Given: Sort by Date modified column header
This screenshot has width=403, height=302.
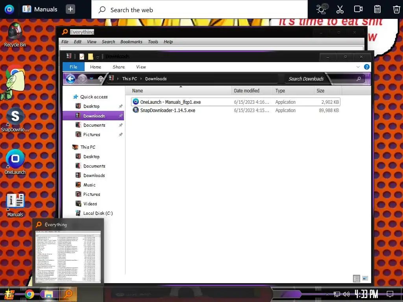Looking at the screenshot, I should (252, 91).
